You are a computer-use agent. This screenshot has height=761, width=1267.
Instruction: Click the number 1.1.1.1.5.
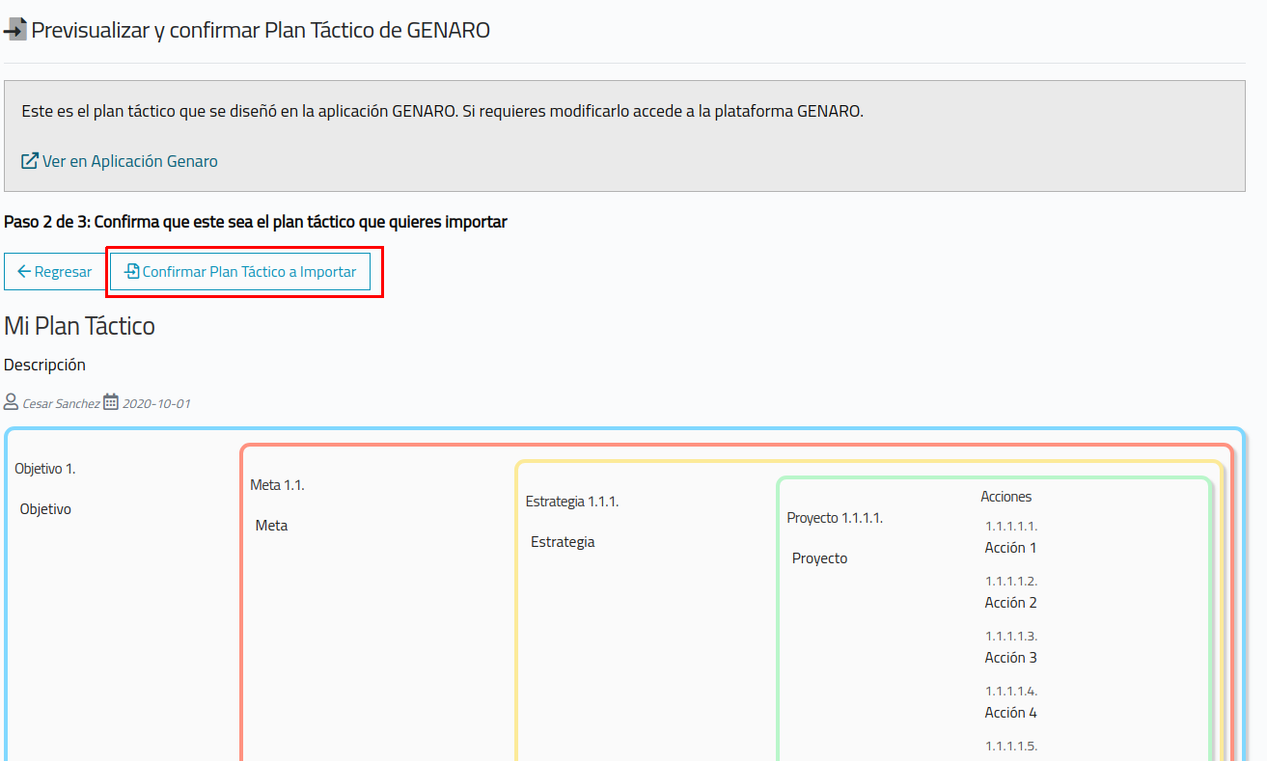click(x=1011, y=747)
